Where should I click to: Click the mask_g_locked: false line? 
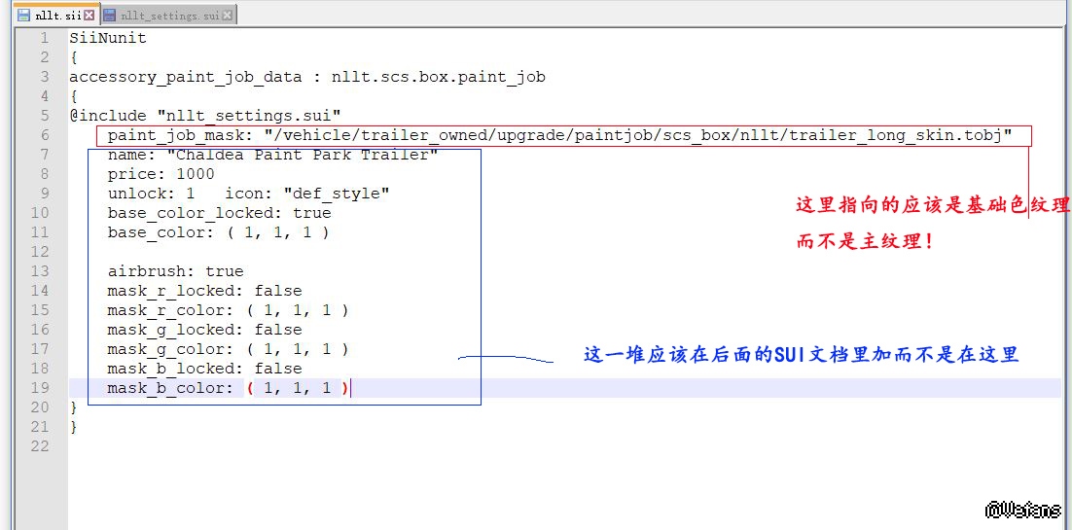(x=204, y=330)
